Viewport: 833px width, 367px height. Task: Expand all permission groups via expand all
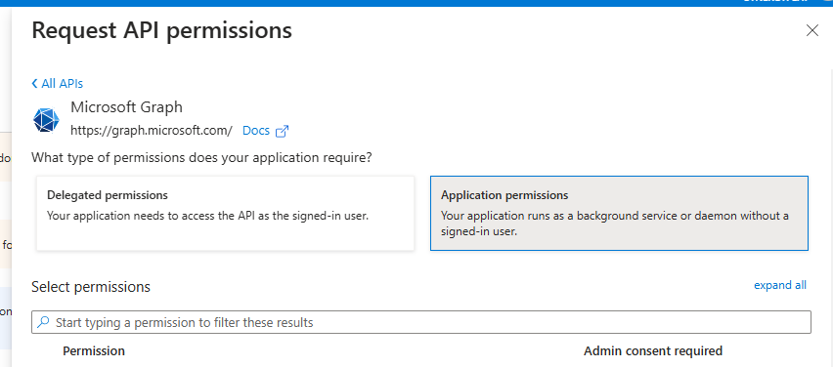coord(780,285)
